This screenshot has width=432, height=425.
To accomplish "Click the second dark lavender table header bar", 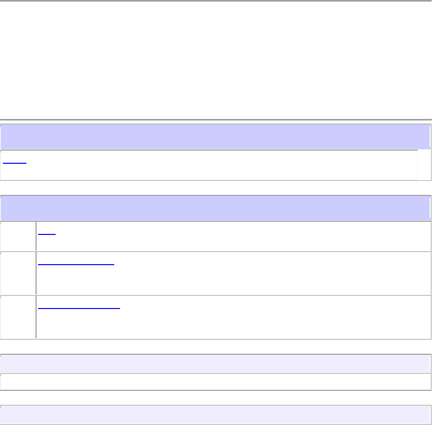I will point(215,208).
